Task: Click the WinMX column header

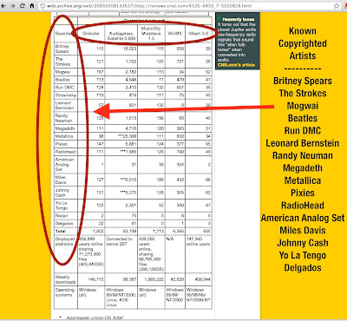Action: 175,34
